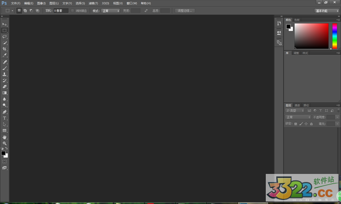Select the Lasso tool

click(x=5, y=37)
